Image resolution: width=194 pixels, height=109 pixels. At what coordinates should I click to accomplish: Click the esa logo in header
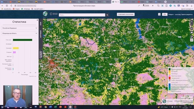point(54,14)
